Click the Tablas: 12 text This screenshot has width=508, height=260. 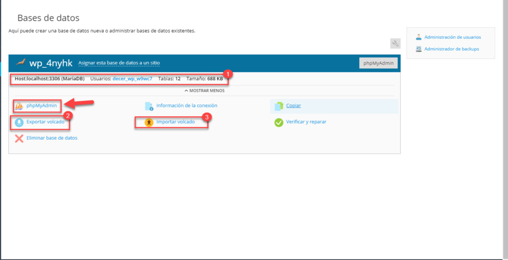[169, 79]
